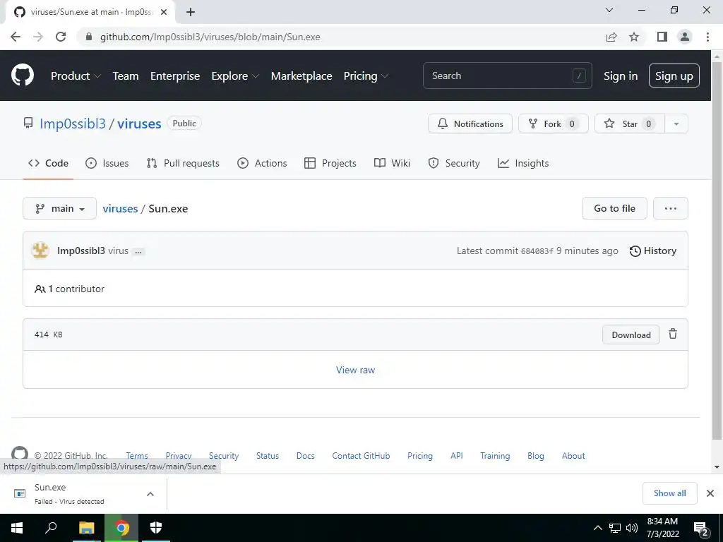Click Team in the header nav
Screen dimensions: 723x542
(x=126, y=76)
